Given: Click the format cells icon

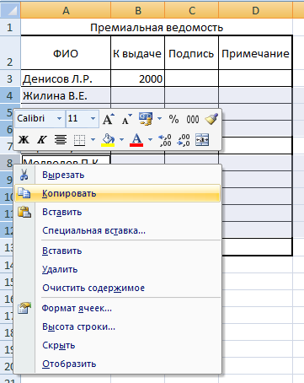Looking at the screenshot, I should (x=24, y=308).
